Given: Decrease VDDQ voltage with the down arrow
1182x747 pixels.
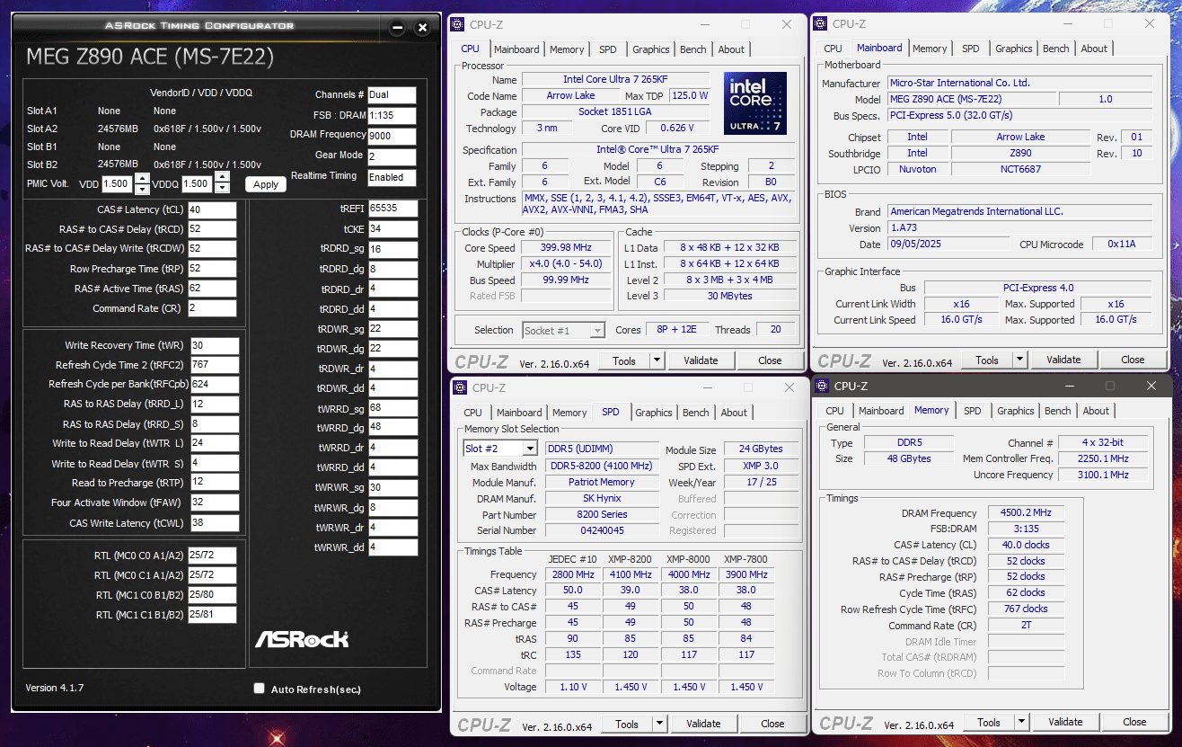Looking at the screenshot, I should (221, 189).
